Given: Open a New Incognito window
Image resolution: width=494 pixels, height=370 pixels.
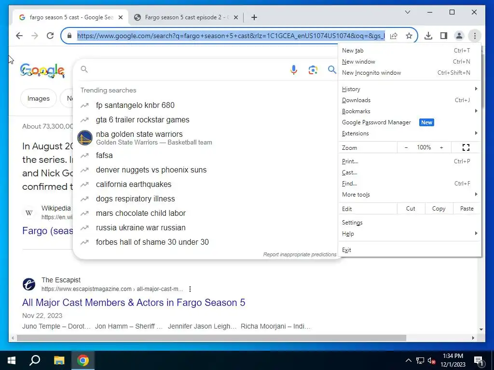Looking at the screenshot, I should pos(410,73).
